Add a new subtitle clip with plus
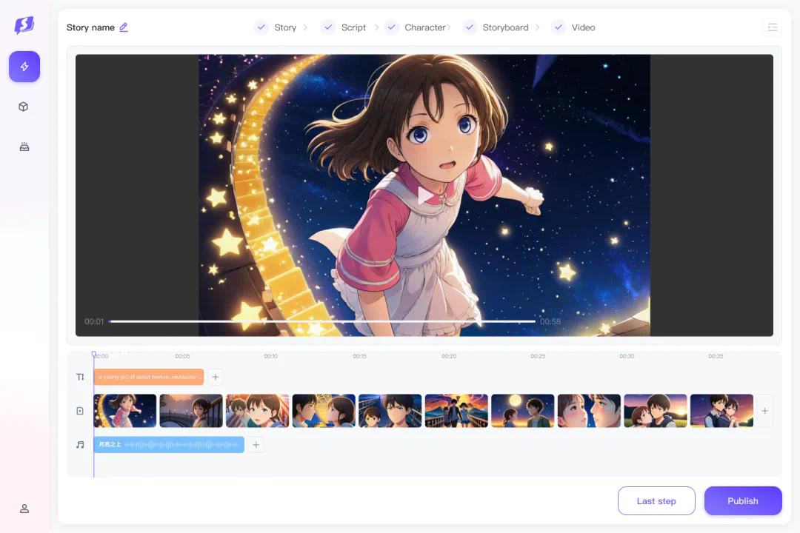 [x=216, y=377]
